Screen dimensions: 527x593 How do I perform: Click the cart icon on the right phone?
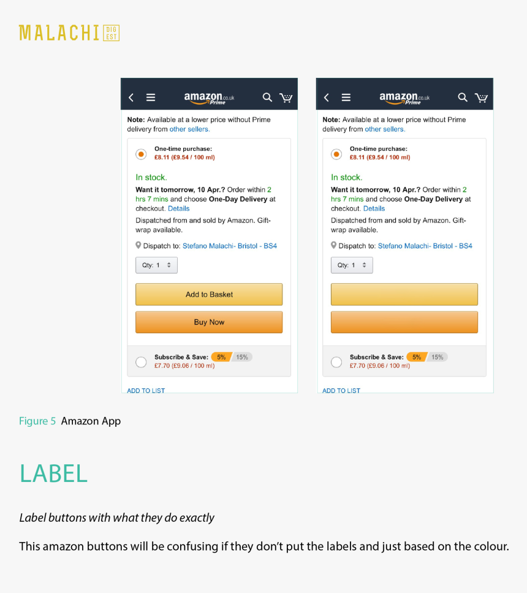pyautogui.click(x=481, y=97)
